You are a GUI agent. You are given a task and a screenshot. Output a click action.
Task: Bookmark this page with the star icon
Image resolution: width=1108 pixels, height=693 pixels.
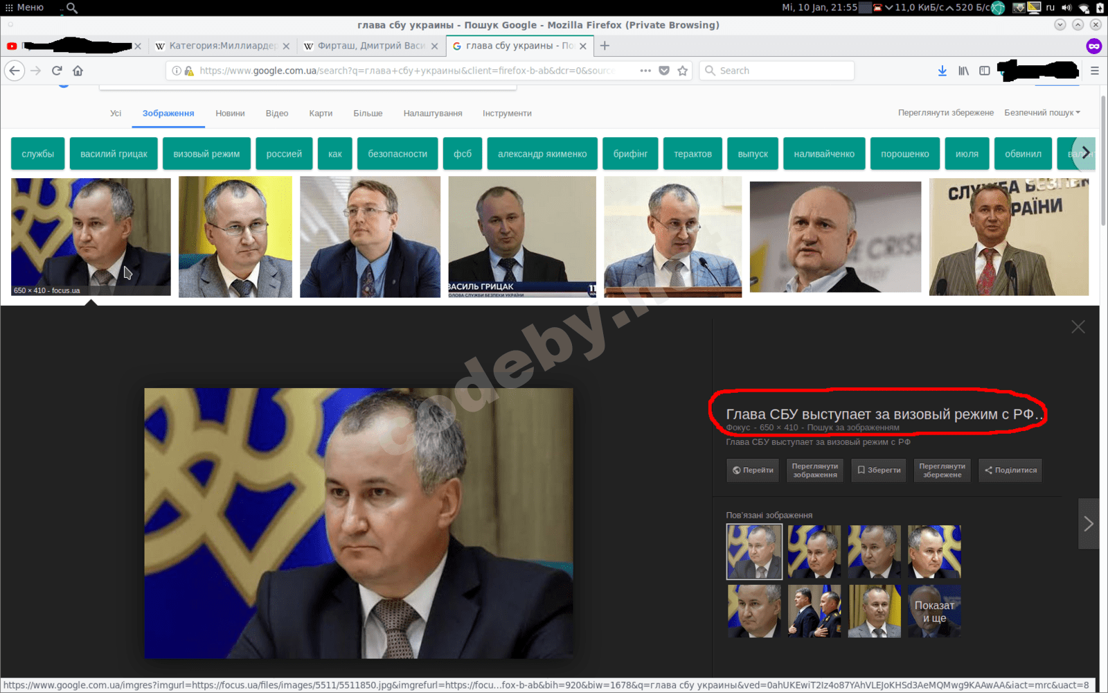click(x=683, y=71)
